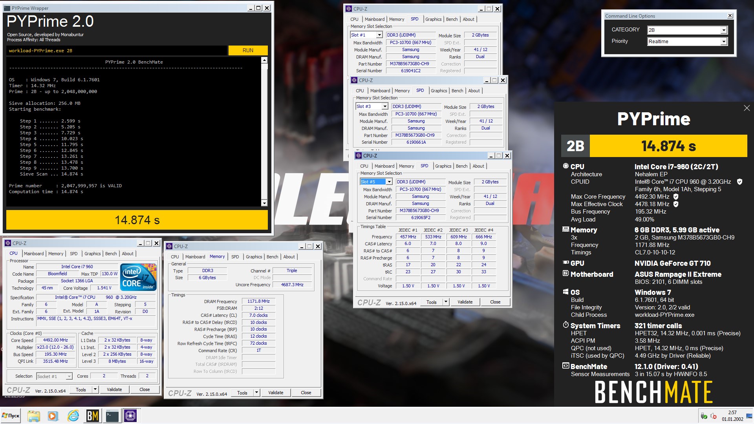754x424 pixels.
Task: Click the JEDEC #4 frequency 666 MHz cell
Action: coord(483,237)
